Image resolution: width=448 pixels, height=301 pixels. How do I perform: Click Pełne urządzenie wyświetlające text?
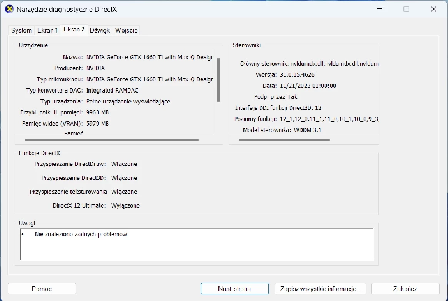click(x=128, y=102)
